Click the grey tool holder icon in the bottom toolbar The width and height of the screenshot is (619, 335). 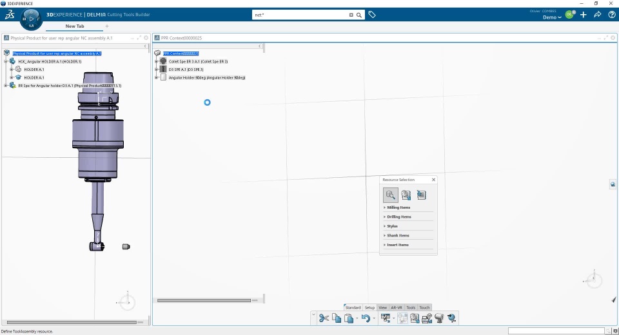(x=439, y=318)
